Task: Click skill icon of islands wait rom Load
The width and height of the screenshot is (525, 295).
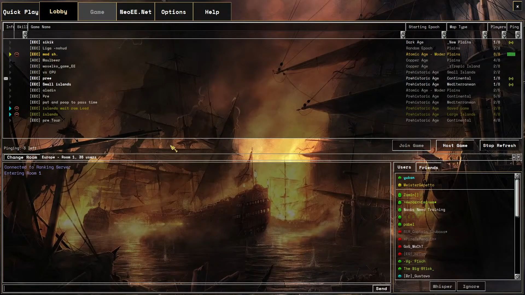Action: [x=17, y=108]
